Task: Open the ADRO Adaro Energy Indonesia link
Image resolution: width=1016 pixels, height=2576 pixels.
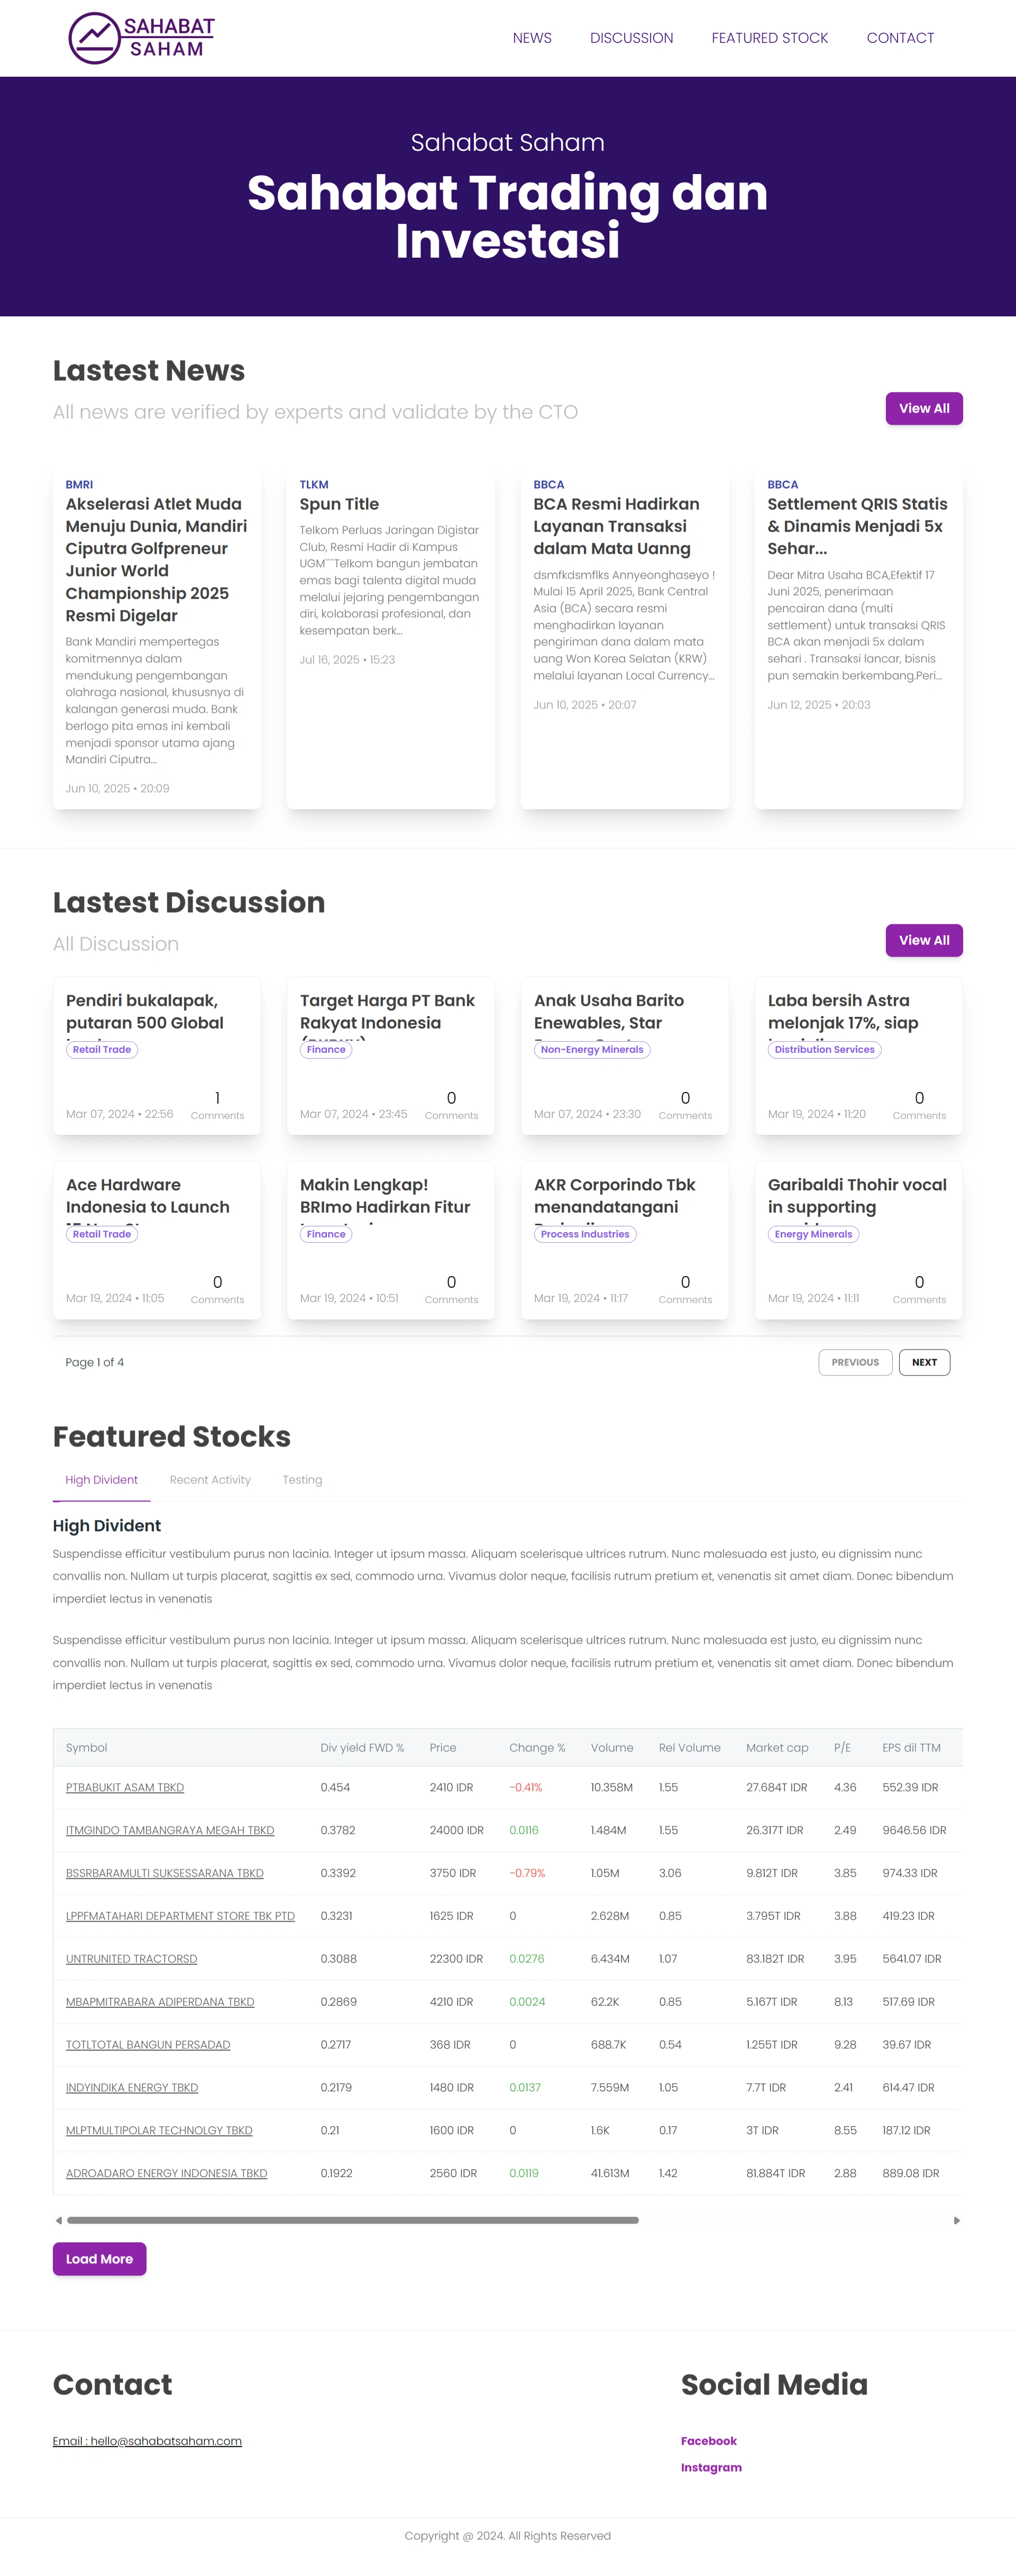Action: coord(166,2173)
